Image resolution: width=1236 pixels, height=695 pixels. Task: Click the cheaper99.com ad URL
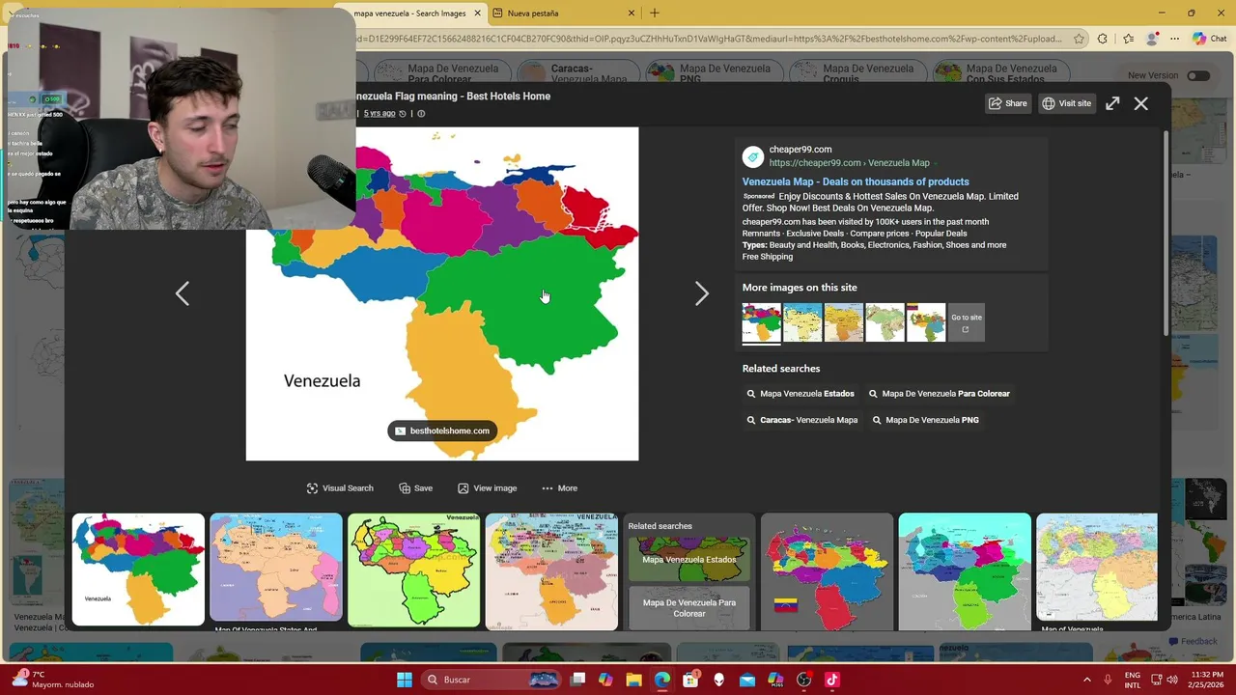(x=848, y=163)
